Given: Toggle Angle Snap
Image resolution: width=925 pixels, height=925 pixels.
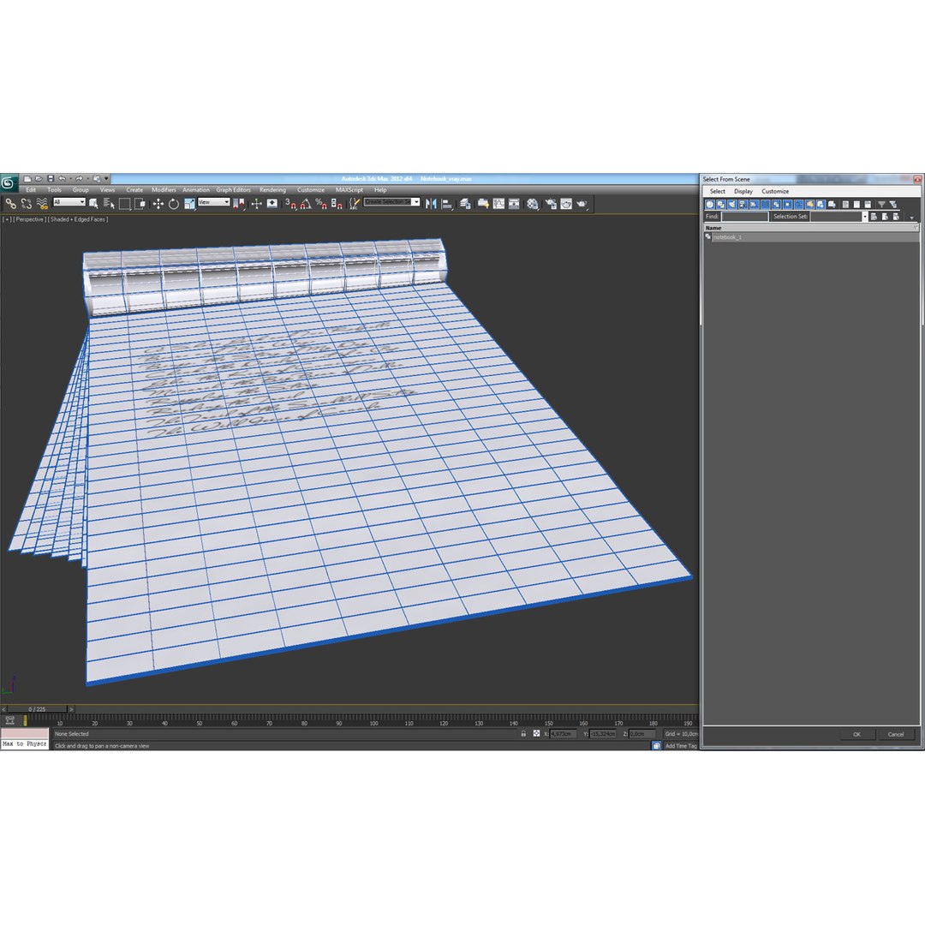Looking at the screenshot, I should [306, 204].
